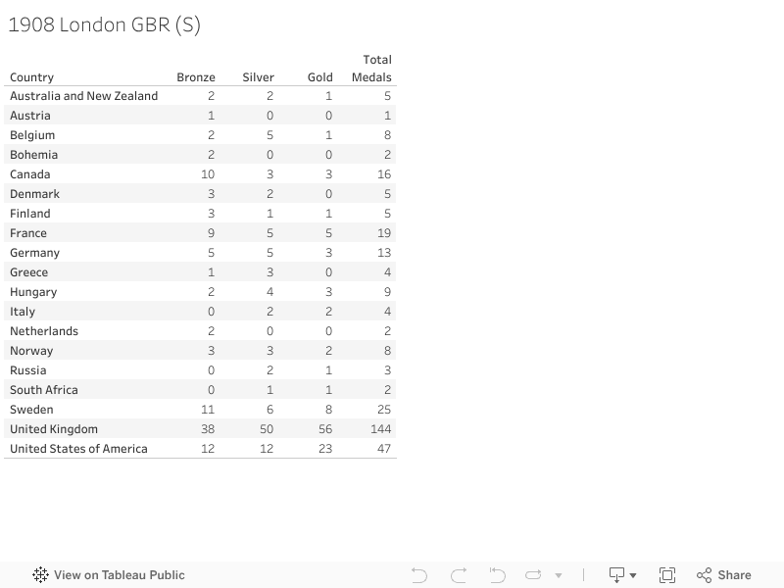Enter full screen mode

(x=667, y=575)
